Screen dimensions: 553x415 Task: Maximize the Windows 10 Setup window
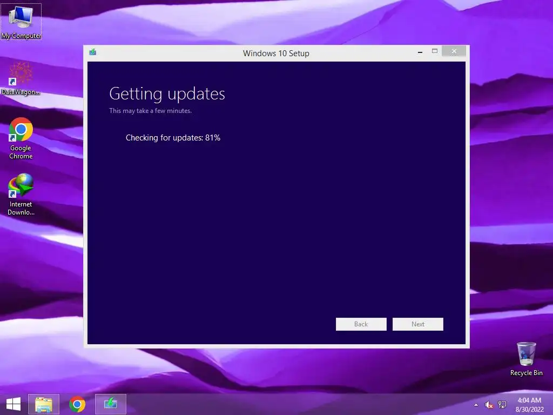435,51
